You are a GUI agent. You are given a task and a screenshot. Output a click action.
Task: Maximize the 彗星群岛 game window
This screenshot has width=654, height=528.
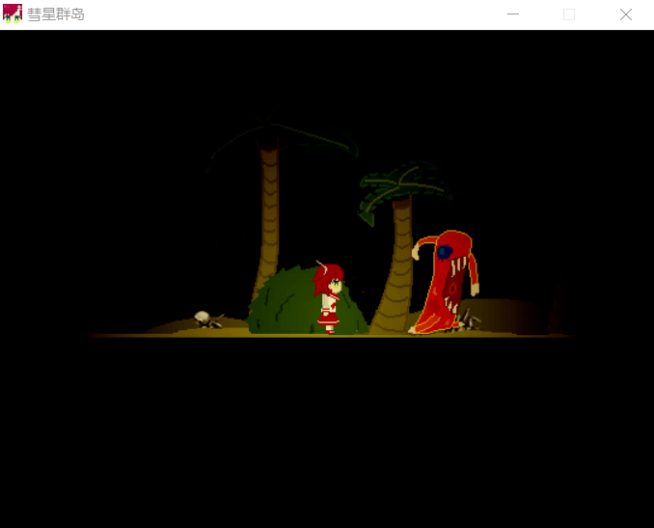pyautogui.click(x=569, y=14)
